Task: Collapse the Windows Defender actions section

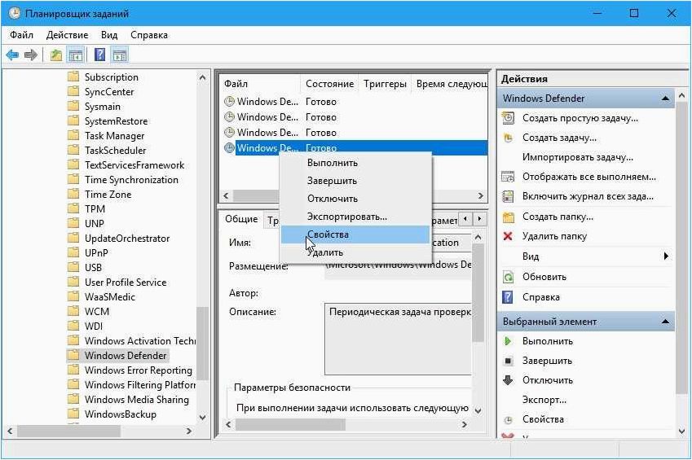Action: (665, 99)
